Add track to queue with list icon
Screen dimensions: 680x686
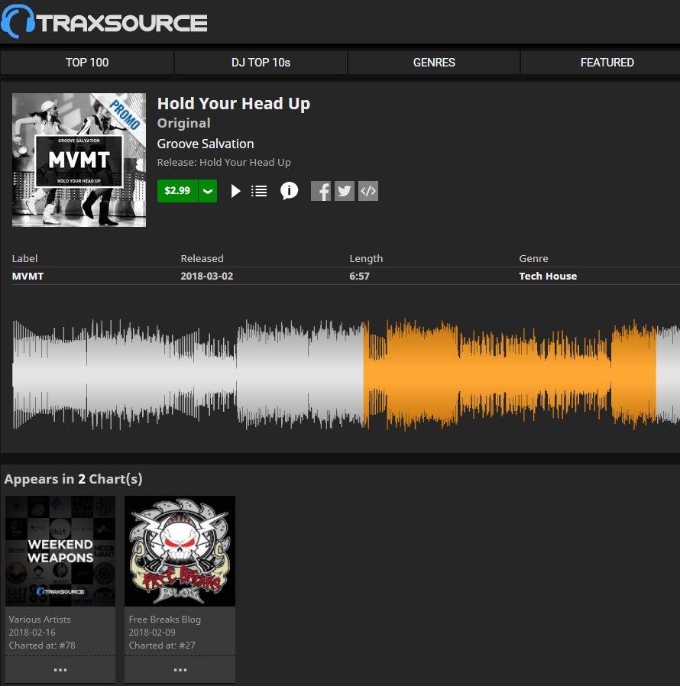259,191
